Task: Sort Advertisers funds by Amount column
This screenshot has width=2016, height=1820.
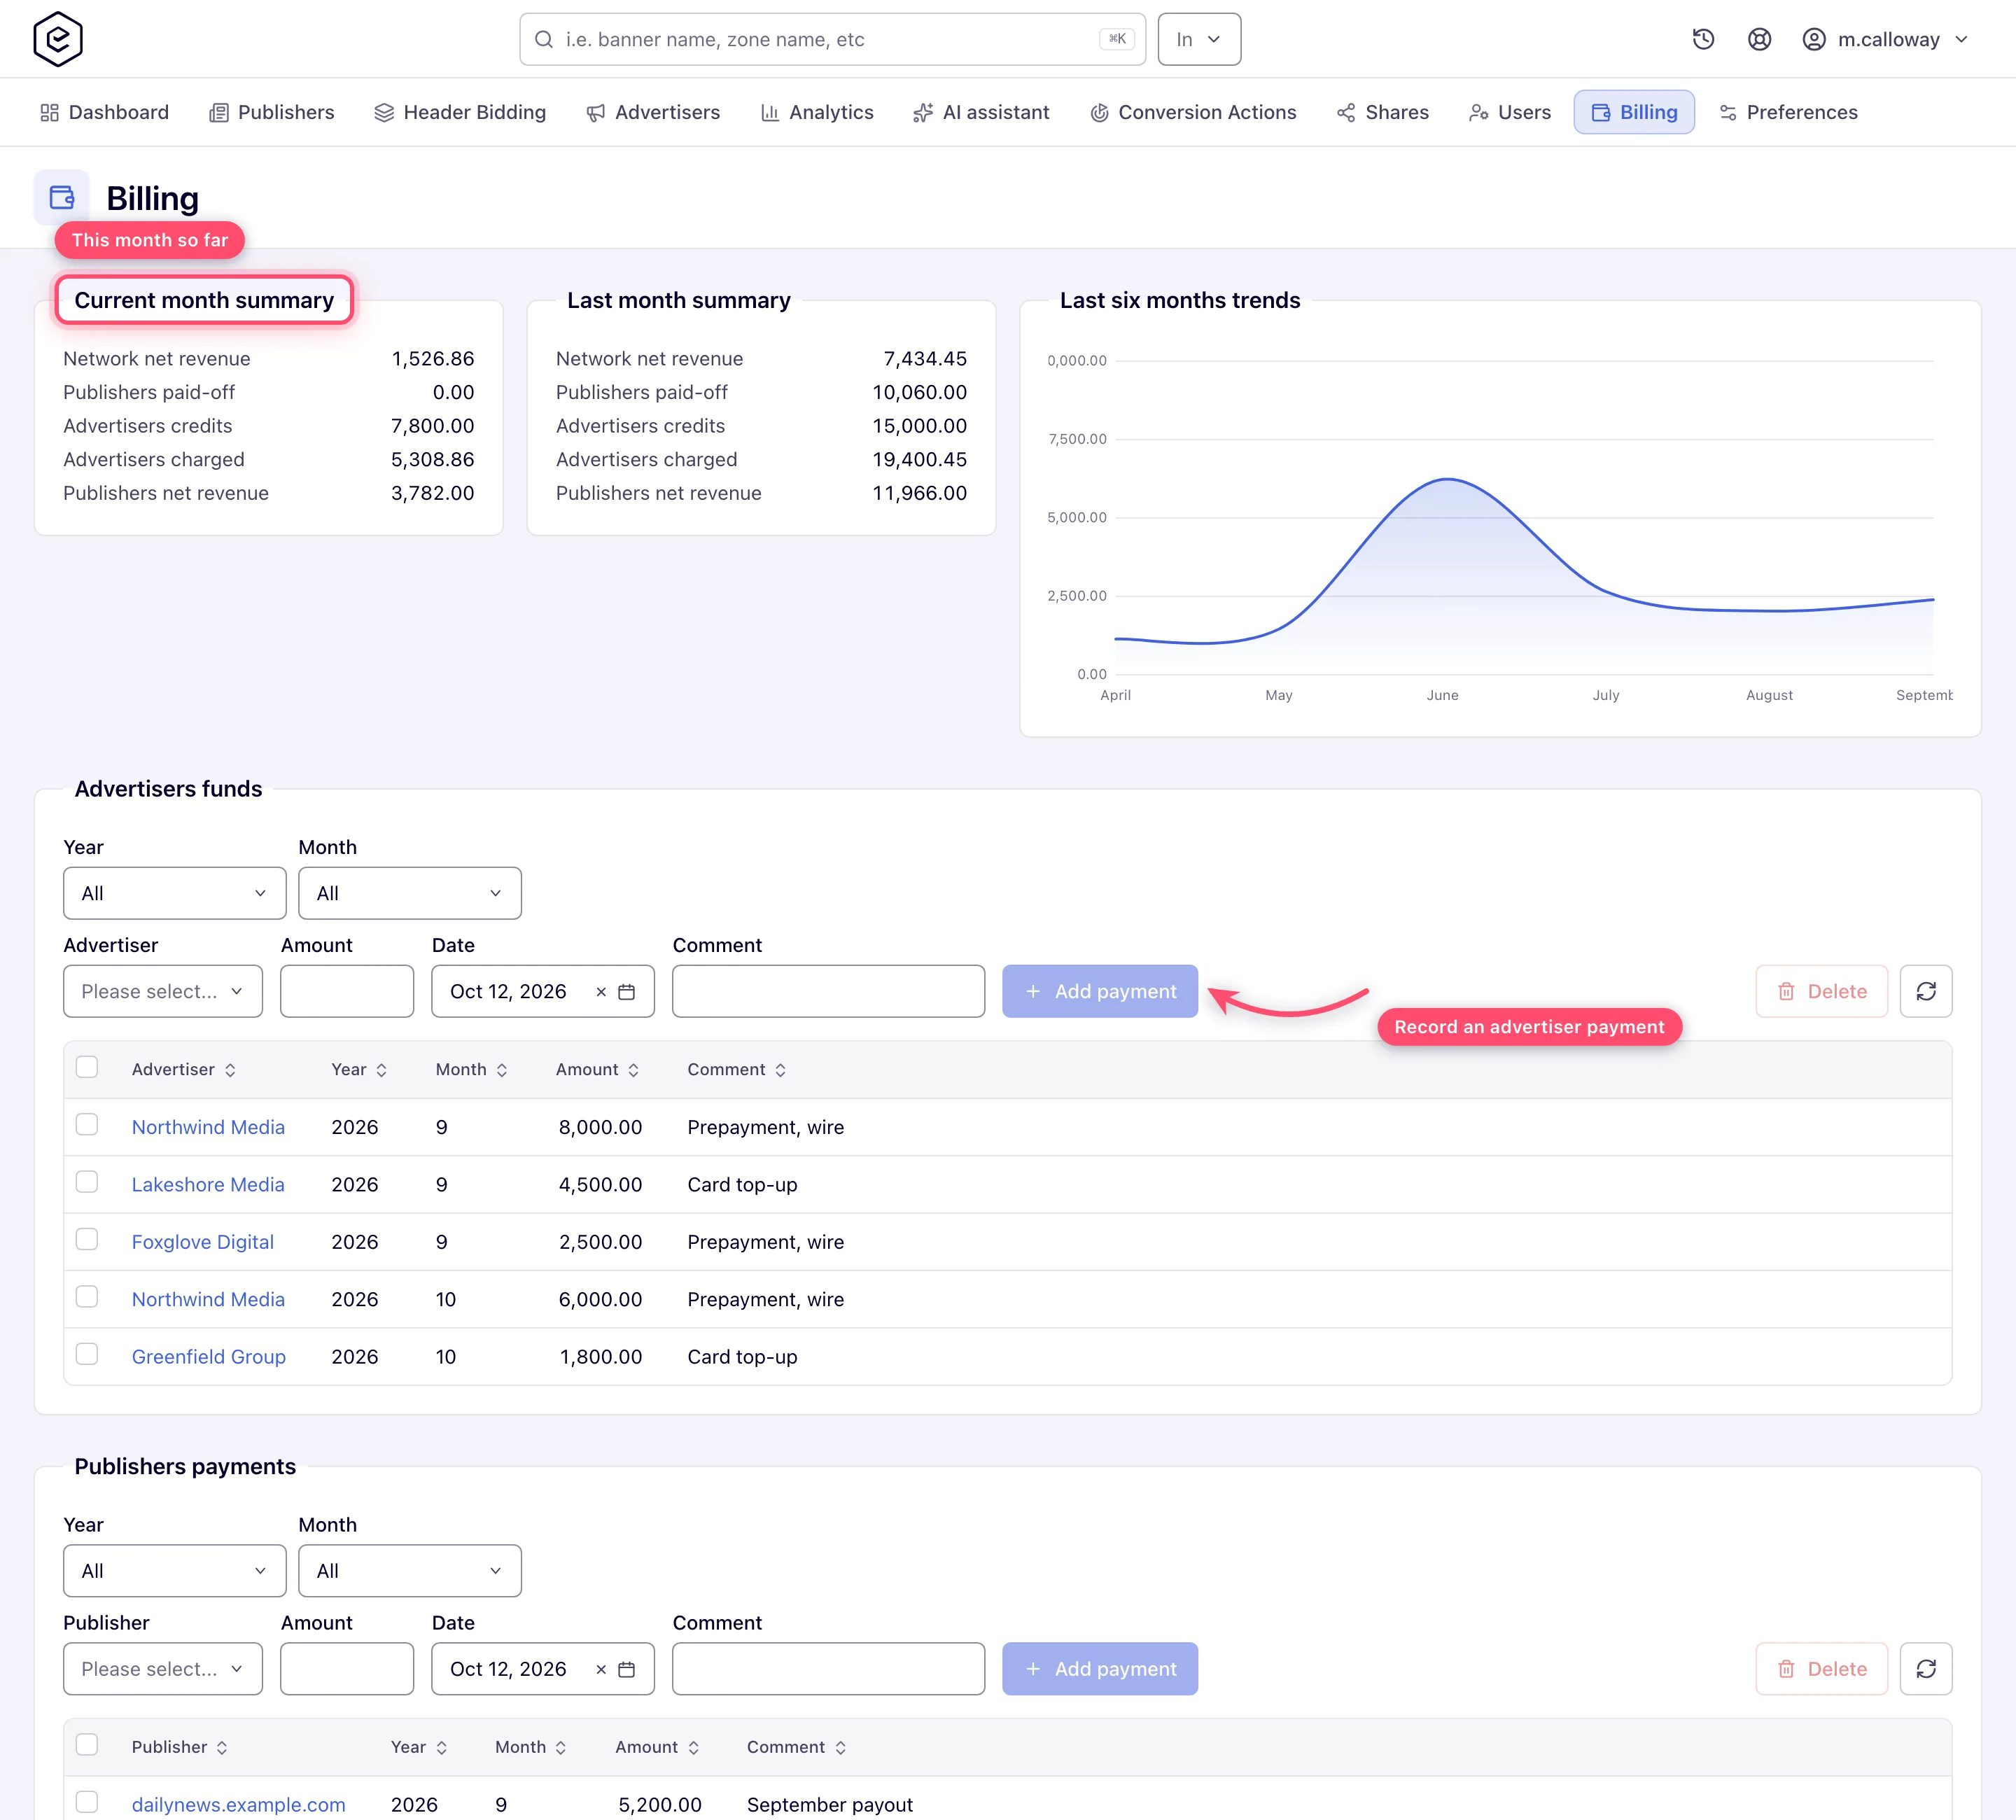Action: click(x=597, y=1069)
